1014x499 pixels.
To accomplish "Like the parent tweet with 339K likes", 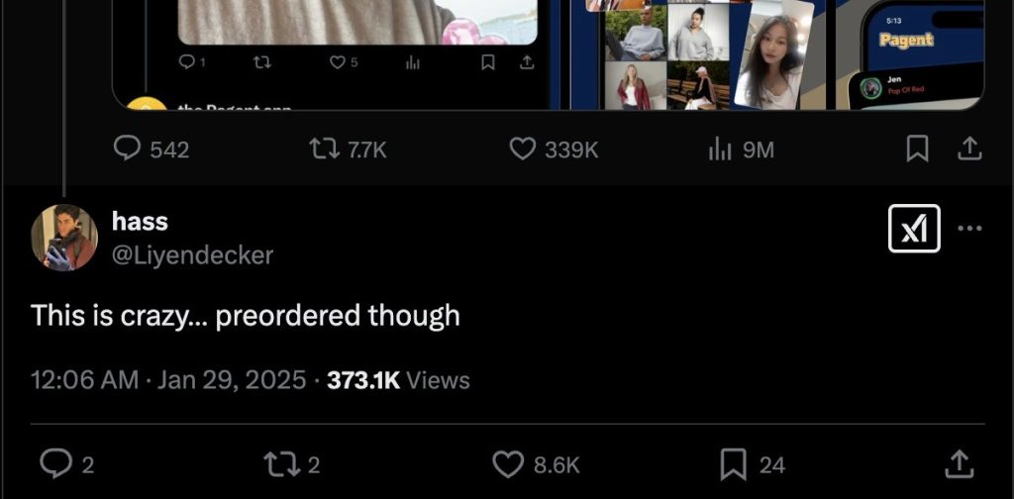I will [x=555, y=150].
